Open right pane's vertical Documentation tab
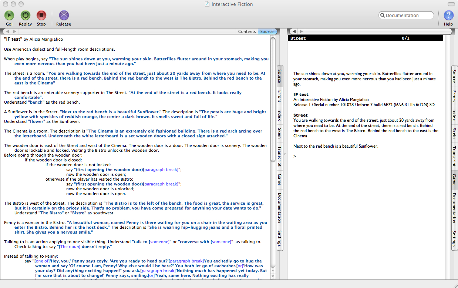This screenshot has height=288, width=458. 454,207
